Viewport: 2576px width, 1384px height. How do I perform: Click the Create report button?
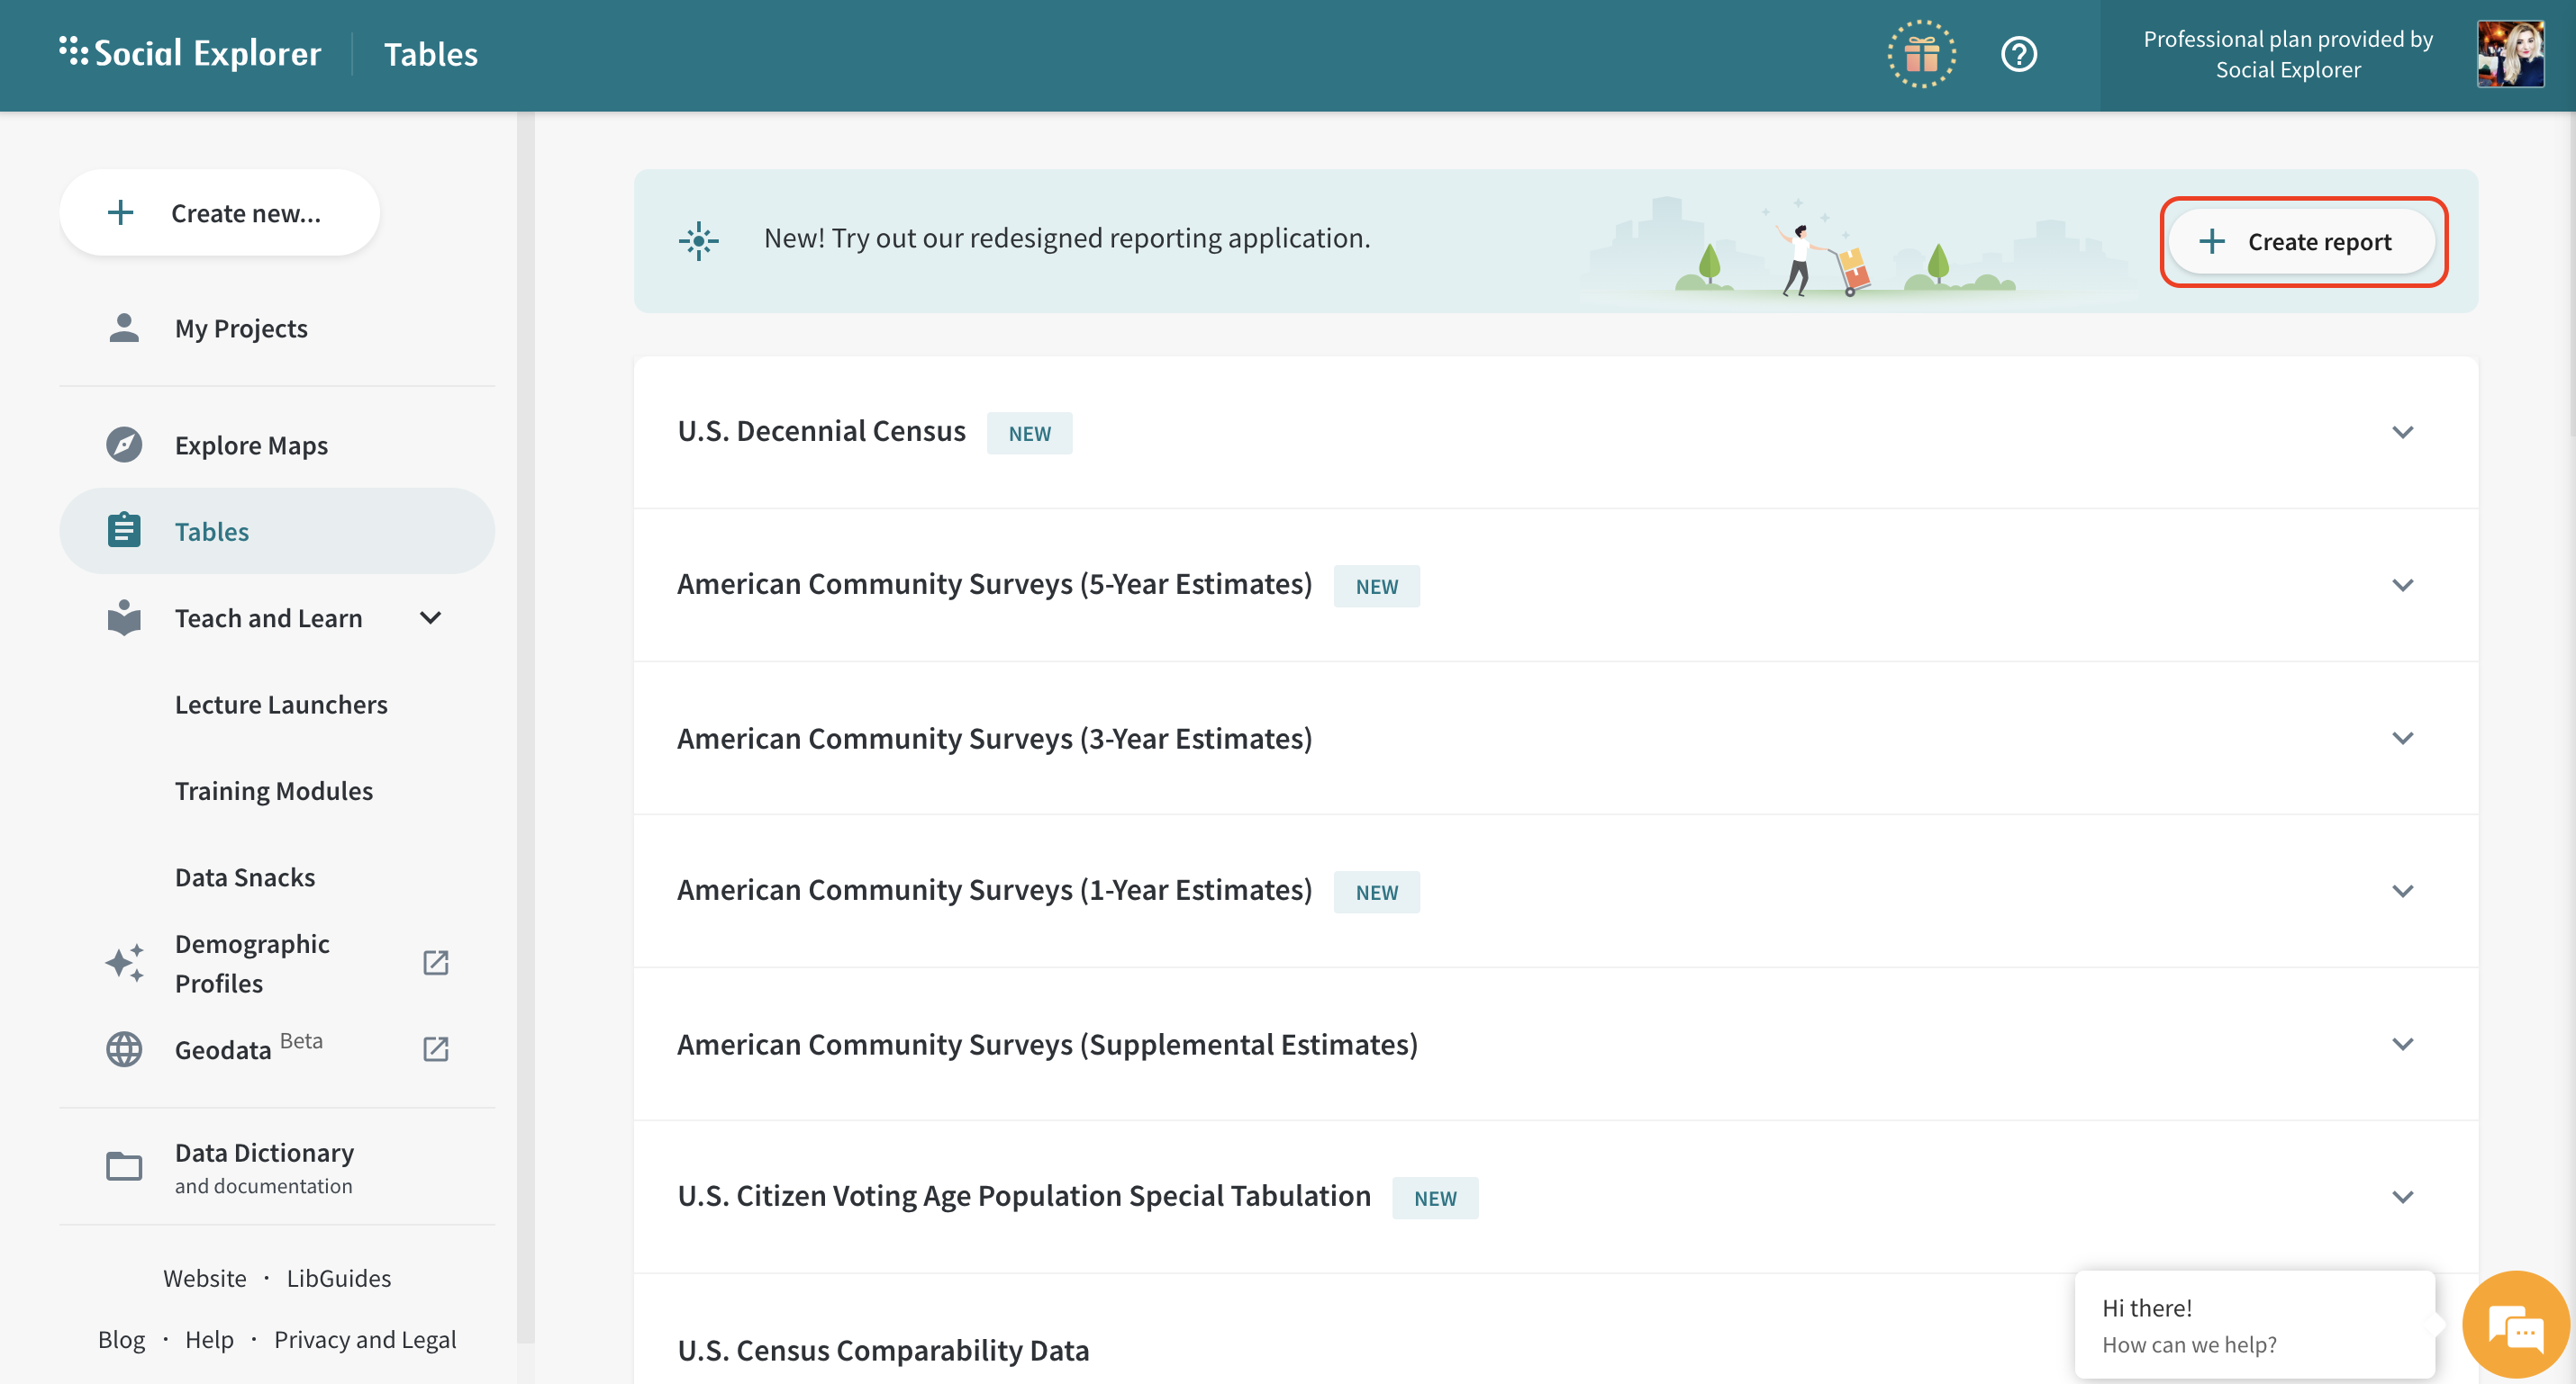[x=2302, y=242]
